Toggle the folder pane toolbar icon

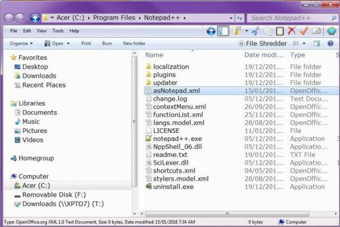223,31
